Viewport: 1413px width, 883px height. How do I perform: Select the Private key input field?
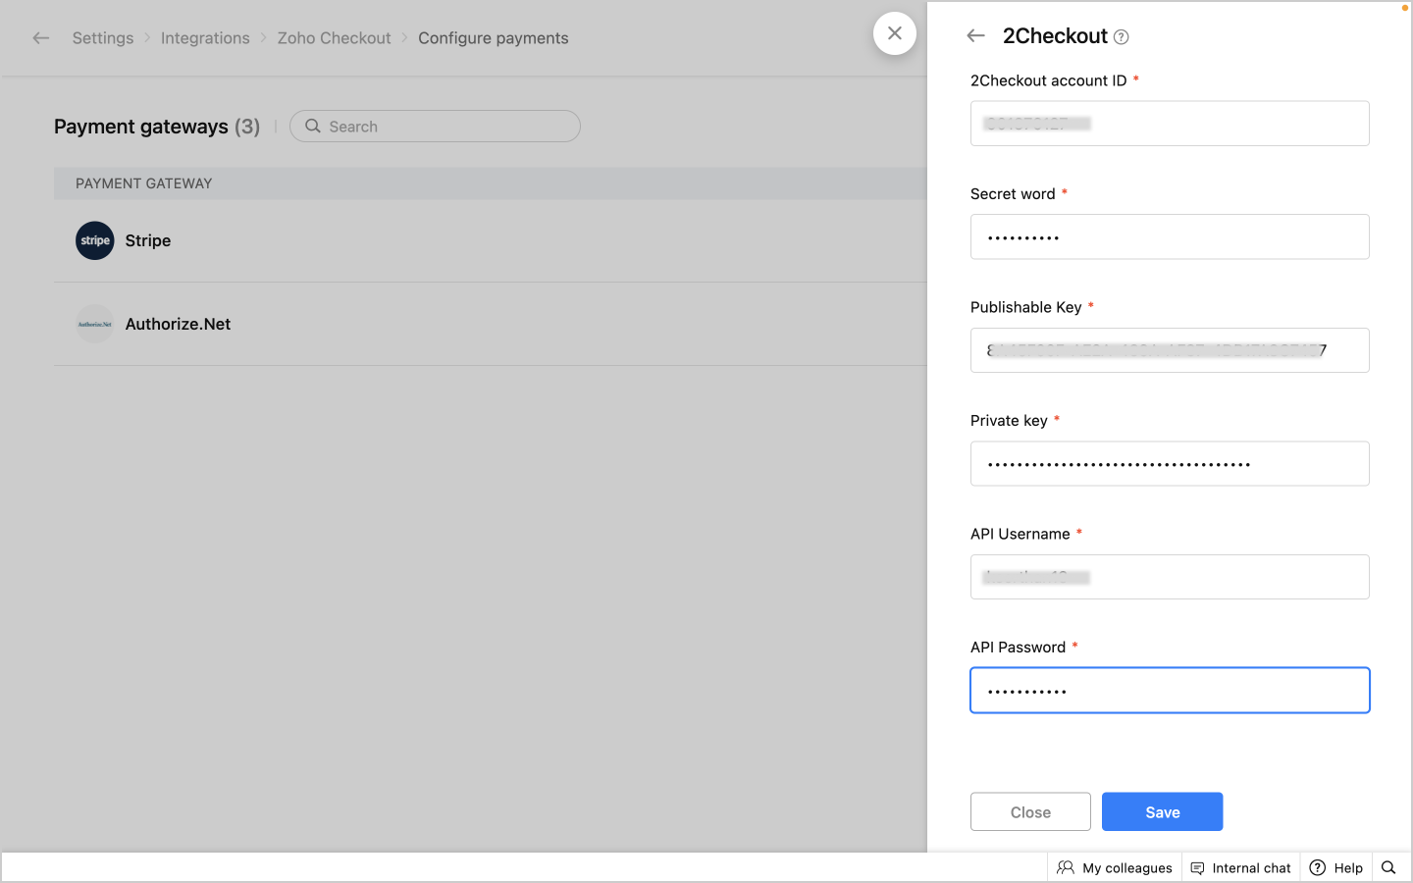pos(1170,464)
